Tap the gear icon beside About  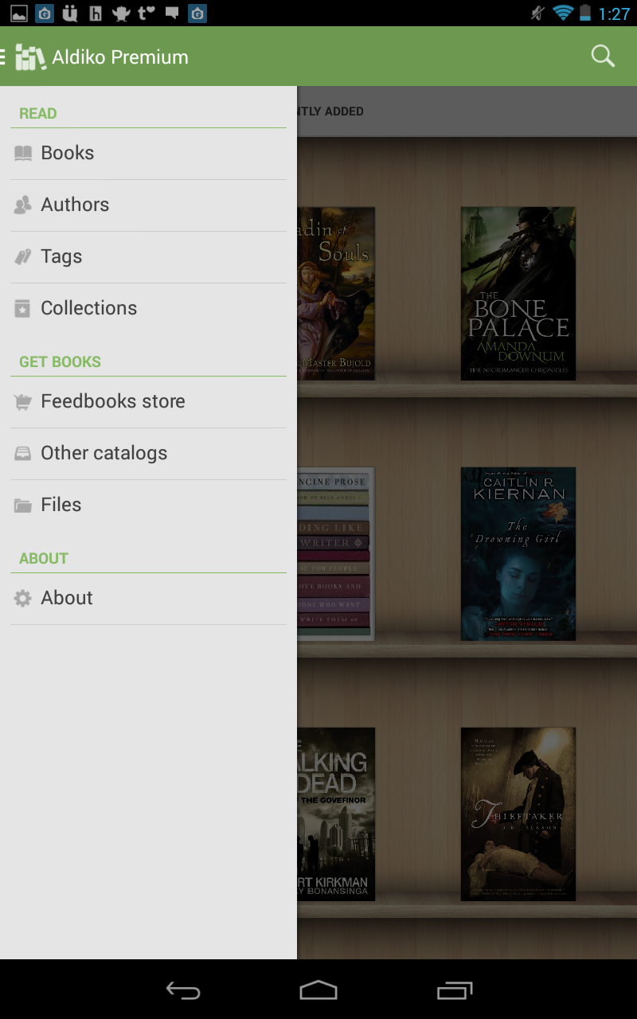(23, 599)
